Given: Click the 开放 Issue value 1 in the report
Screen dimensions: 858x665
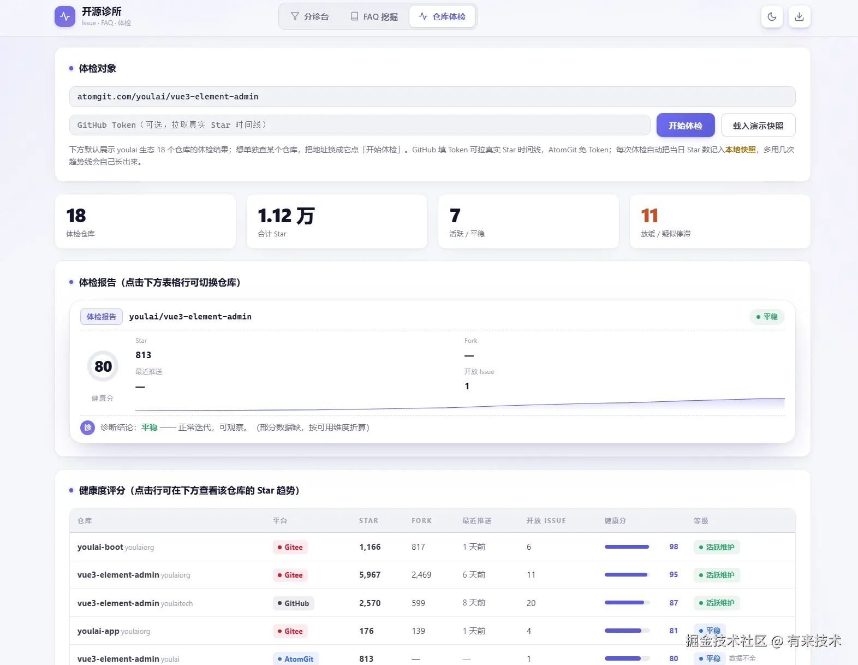Looking at the screenshot, I should [467, 386].
